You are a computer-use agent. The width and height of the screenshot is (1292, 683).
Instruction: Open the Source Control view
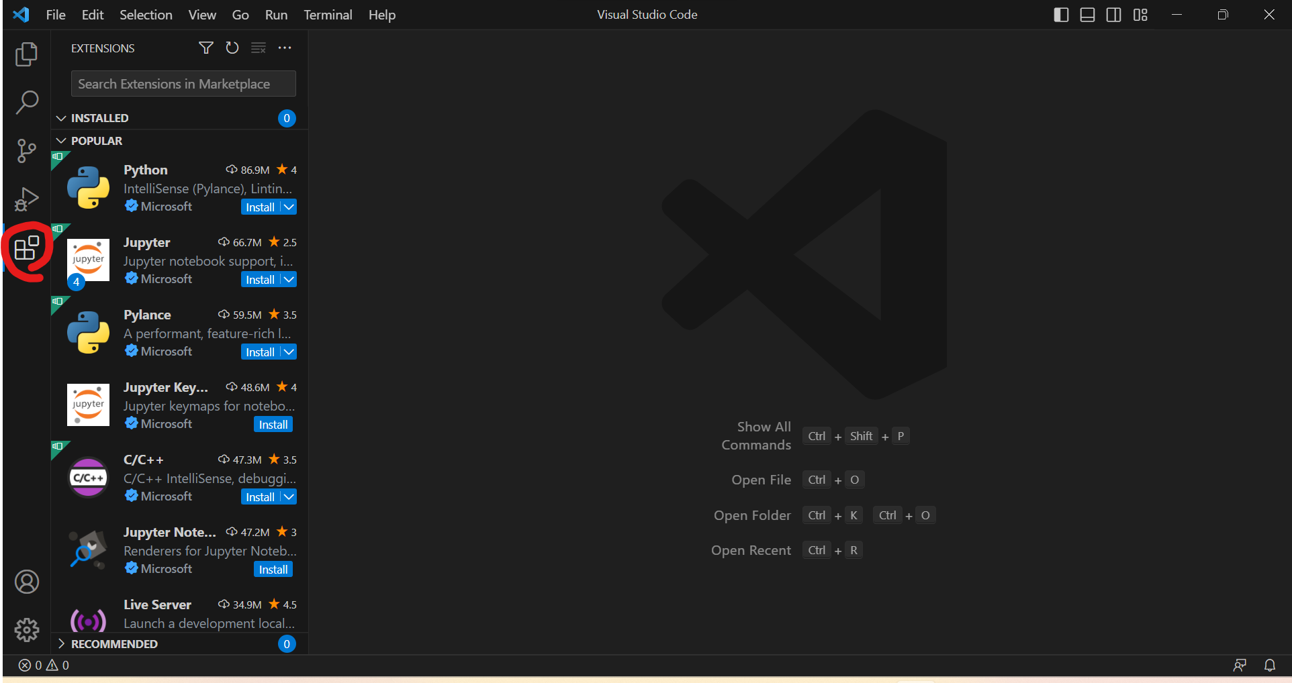coord(26,151)
